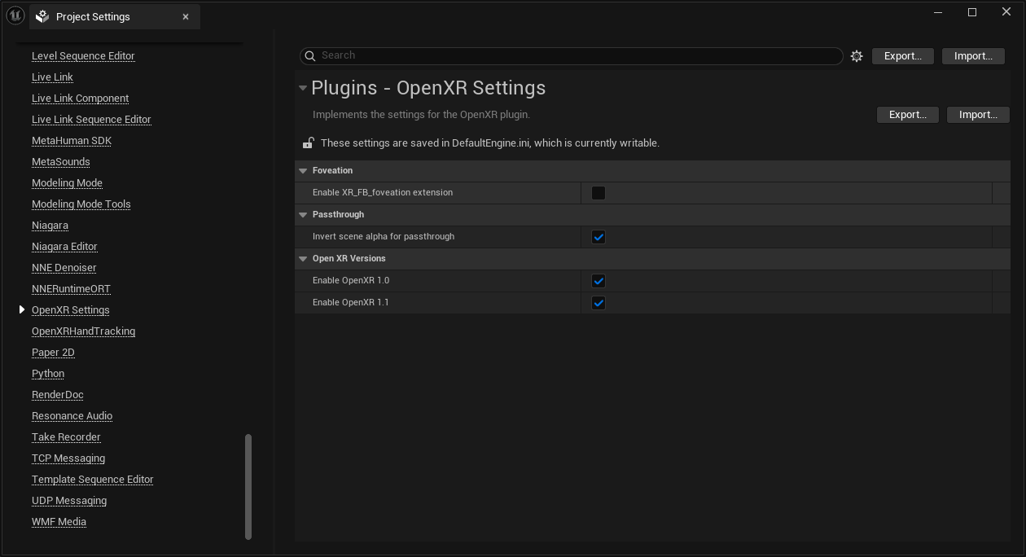1026x557 pixels.
Task: Uncheck Enable OpenXR 1.0
Action: pyautogui.click(x=598, y=281)
